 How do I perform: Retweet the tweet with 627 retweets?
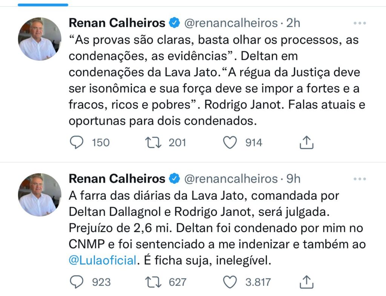[x=153, y=282]
